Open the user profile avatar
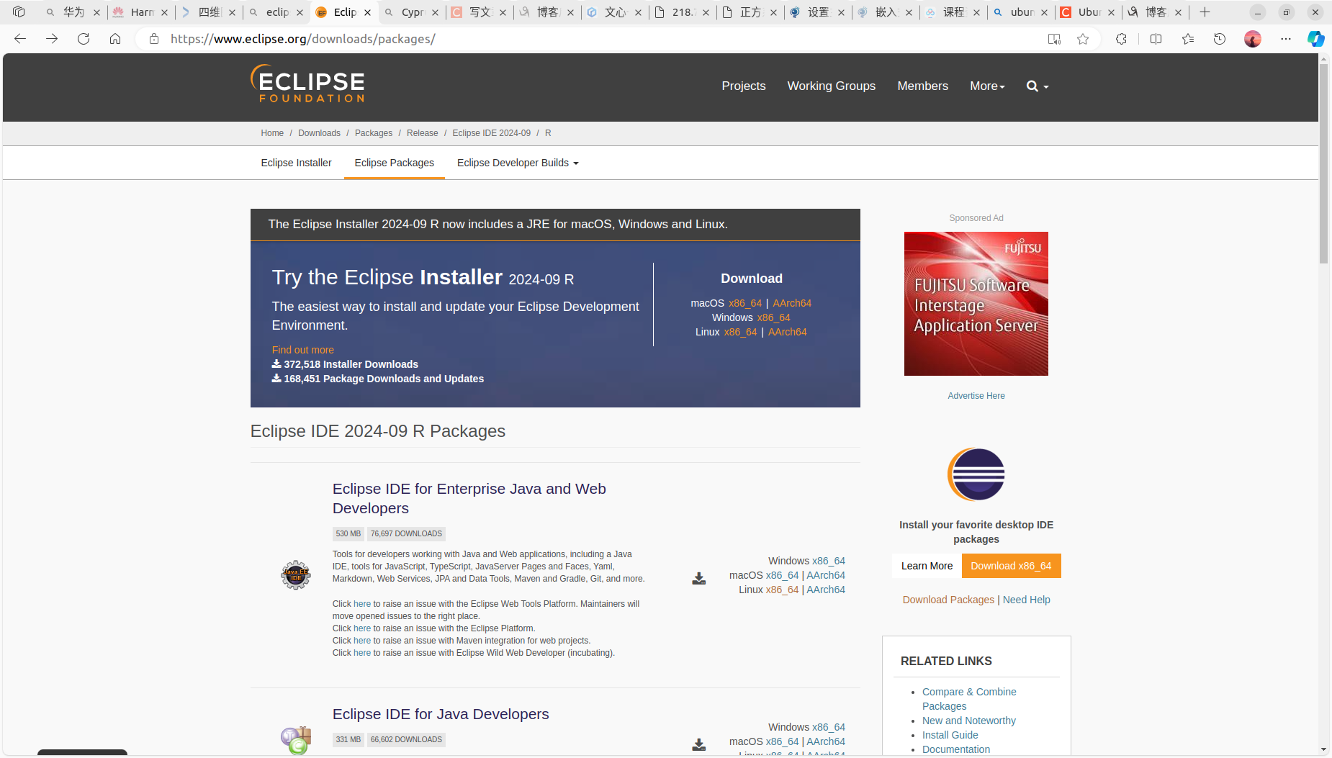This screenshot has height=758, width=1332. coord(1253,39)
